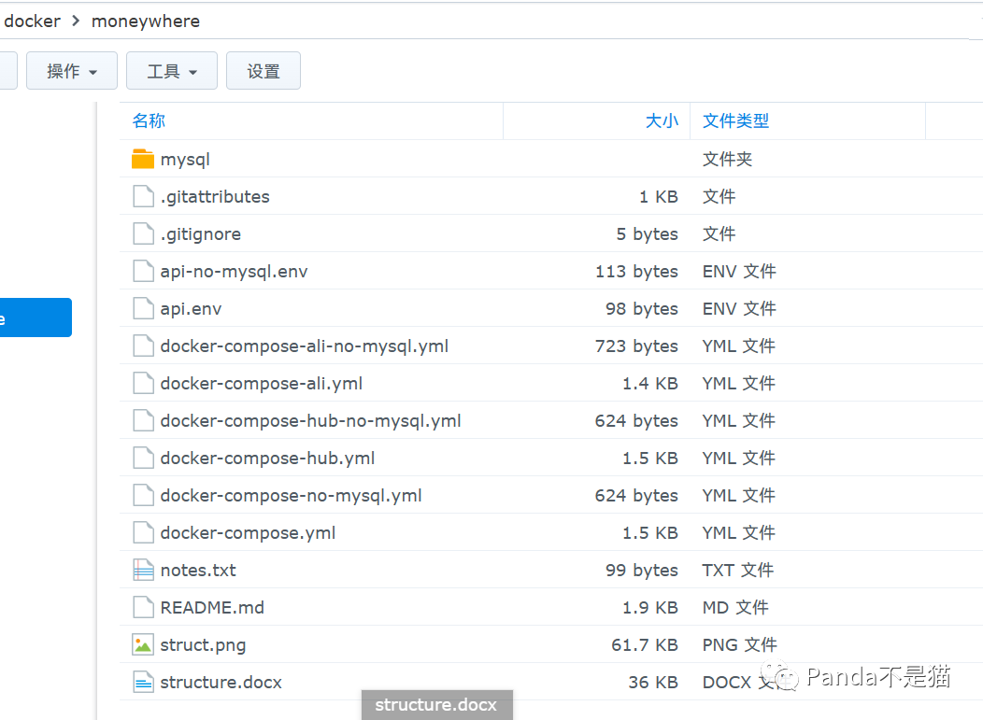The width and height of the screenshot is (983, 720).
Task: Click the 723 bytes size value
Action: point(637,346)
